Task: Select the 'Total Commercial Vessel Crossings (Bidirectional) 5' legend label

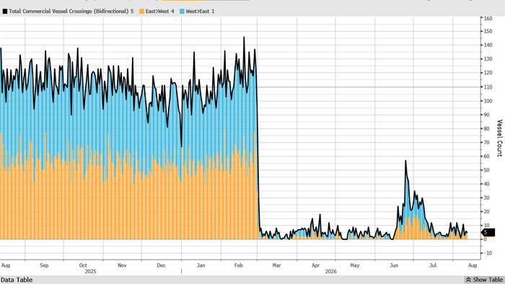Action: pos(71,12)
